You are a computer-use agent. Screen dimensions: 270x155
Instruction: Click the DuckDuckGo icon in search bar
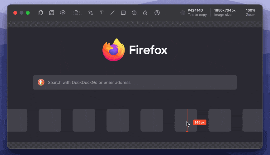point(41,82)
